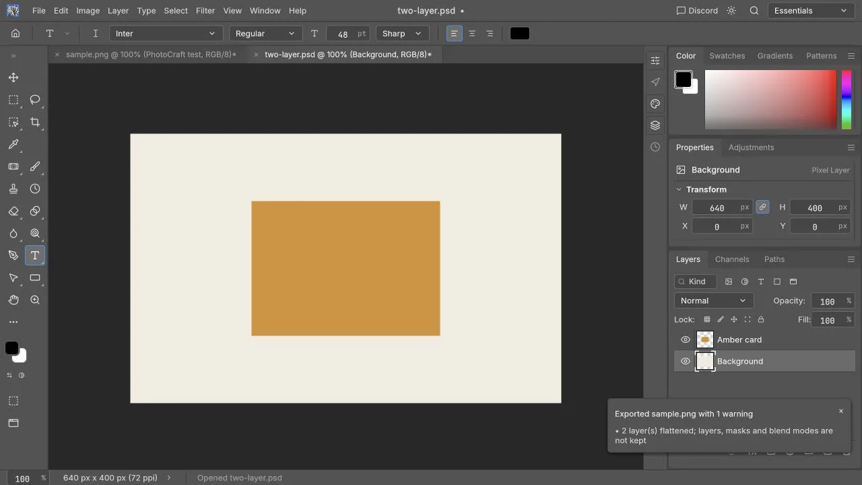
Task: Dismiss the export warning notification
Action: coord(840,411)
